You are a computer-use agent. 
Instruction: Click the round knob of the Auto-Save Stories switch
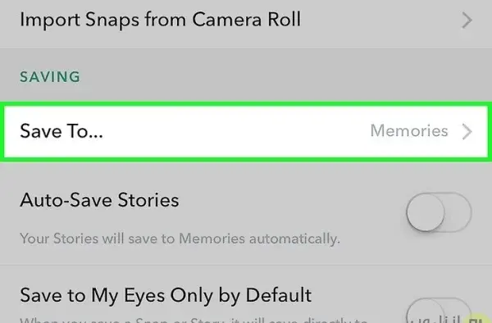pos(426,212)
